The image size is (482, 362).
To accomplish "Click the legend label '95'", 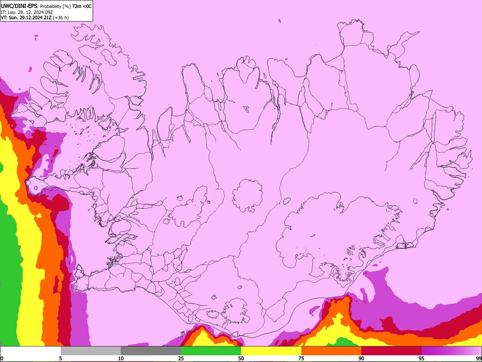I will point(422,359).
